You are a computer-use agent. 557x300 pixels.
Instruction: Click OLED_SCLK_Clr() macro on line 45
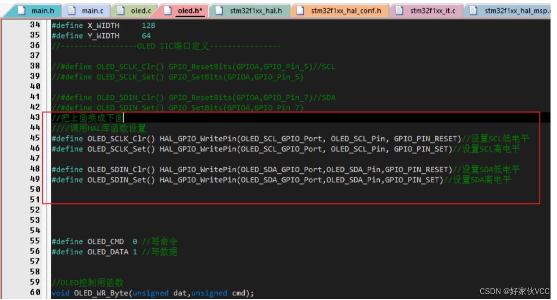(x=121, y=138)
